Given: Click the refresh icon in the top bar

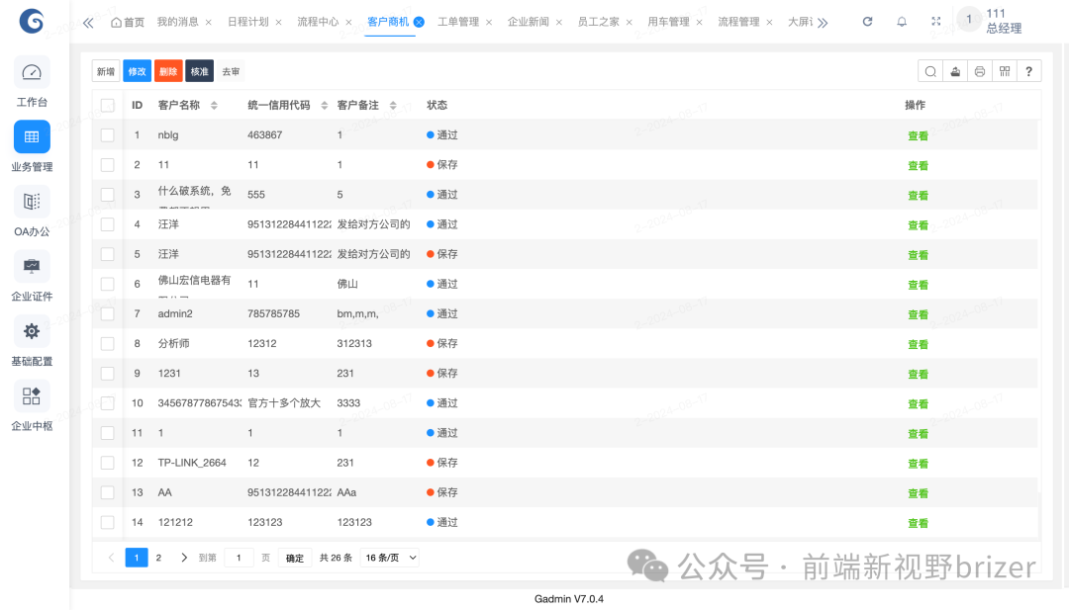Looking at the screenshot, I should pos(868,20).
